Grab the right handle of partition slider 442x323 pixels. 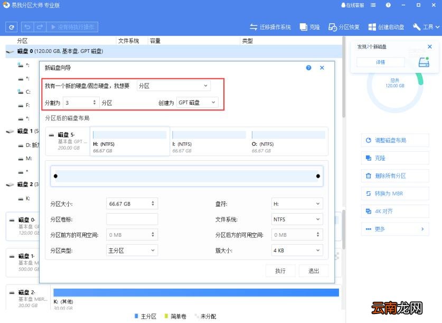coord(318,176)
